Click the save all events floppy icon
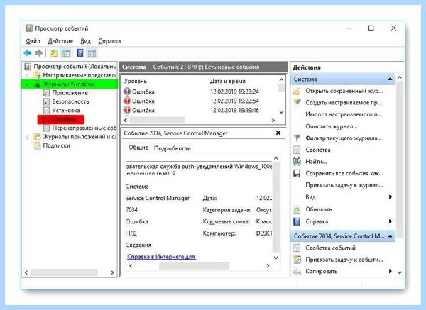Screen dimensions: 426x310 click(297, 173)
